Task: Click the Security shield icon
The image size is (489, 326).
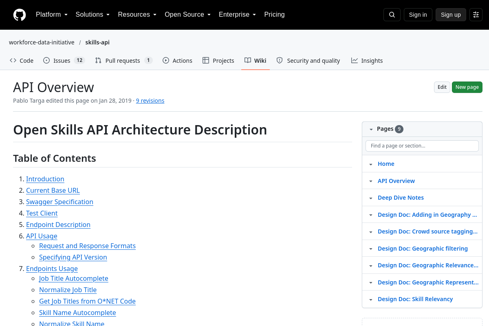Action: [x=280, y=60]
